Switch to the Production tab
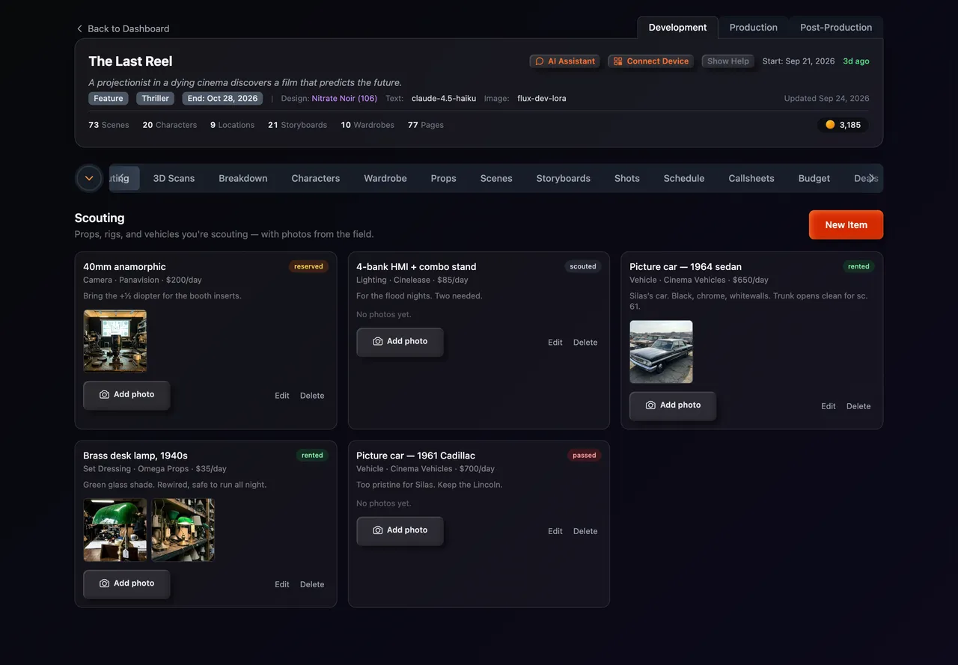Screen dimensions: 958x665 (753, 28)
